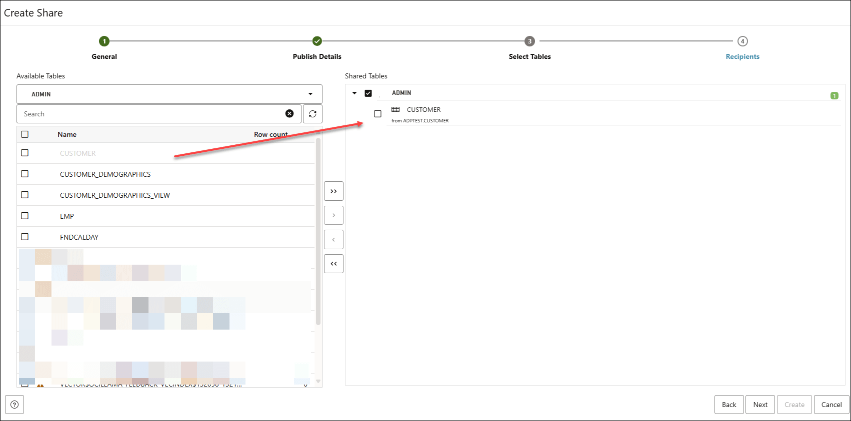Screen dimensions: 851x421
Task: Click the Next button
Action: 760,405
